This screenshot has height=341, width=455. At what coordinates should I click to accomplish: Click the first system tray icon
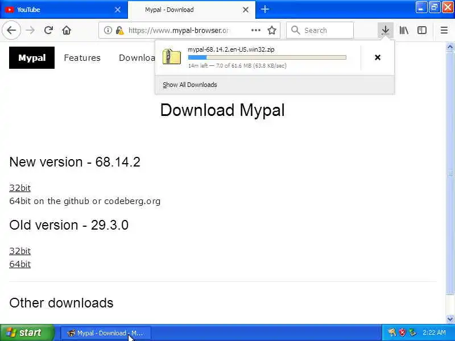[392, 332]
